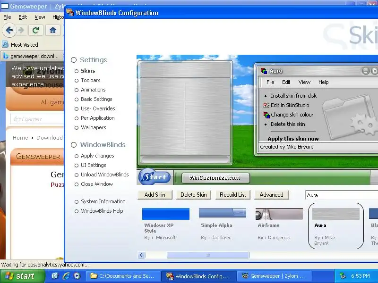This screenshot has width=378, height=283.
Task: Click the skin list horizontal scrollbar thumb
Action: [x=208, y=255]
